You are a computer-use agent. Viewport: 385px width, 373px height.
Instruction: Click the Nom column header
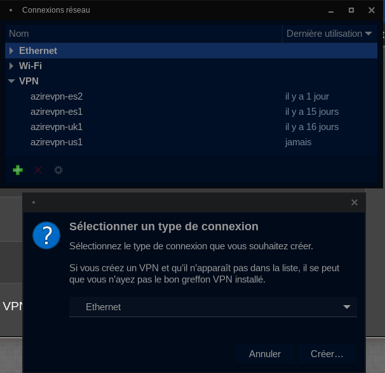pos(144,34)
